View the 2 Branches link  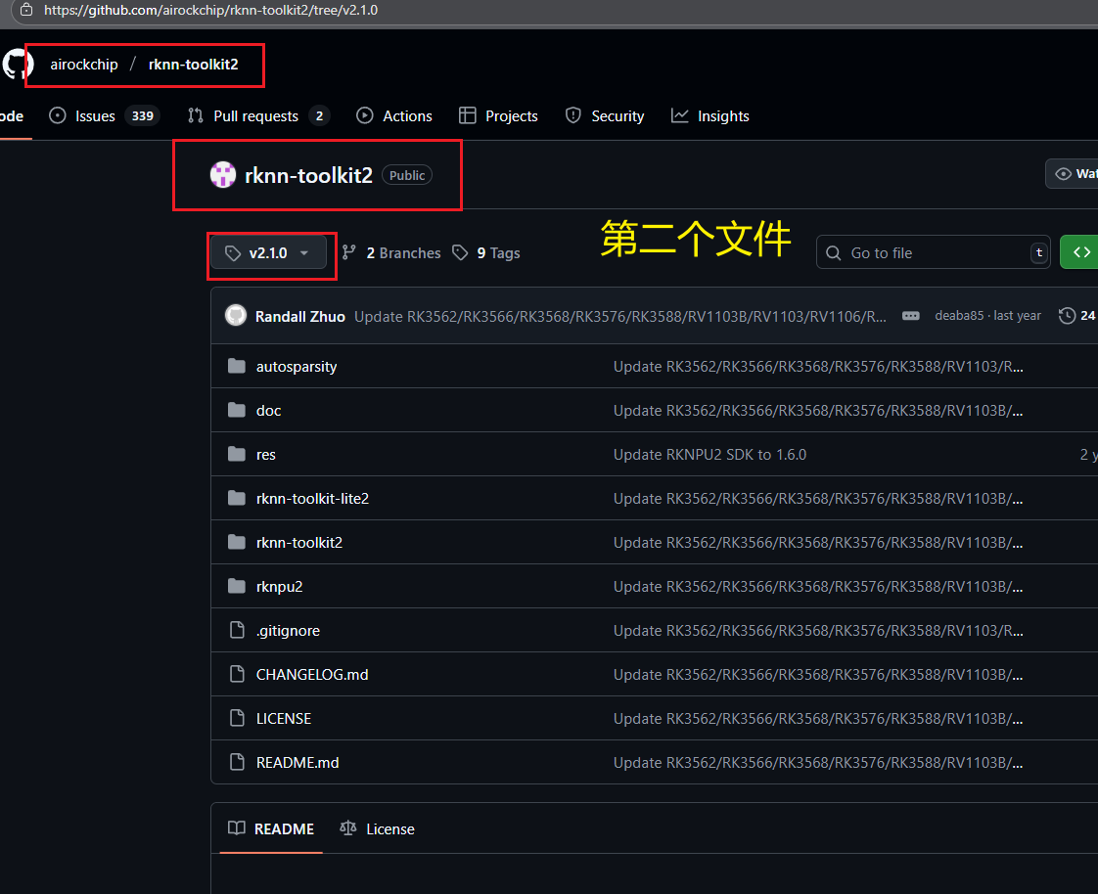point(403,252)
